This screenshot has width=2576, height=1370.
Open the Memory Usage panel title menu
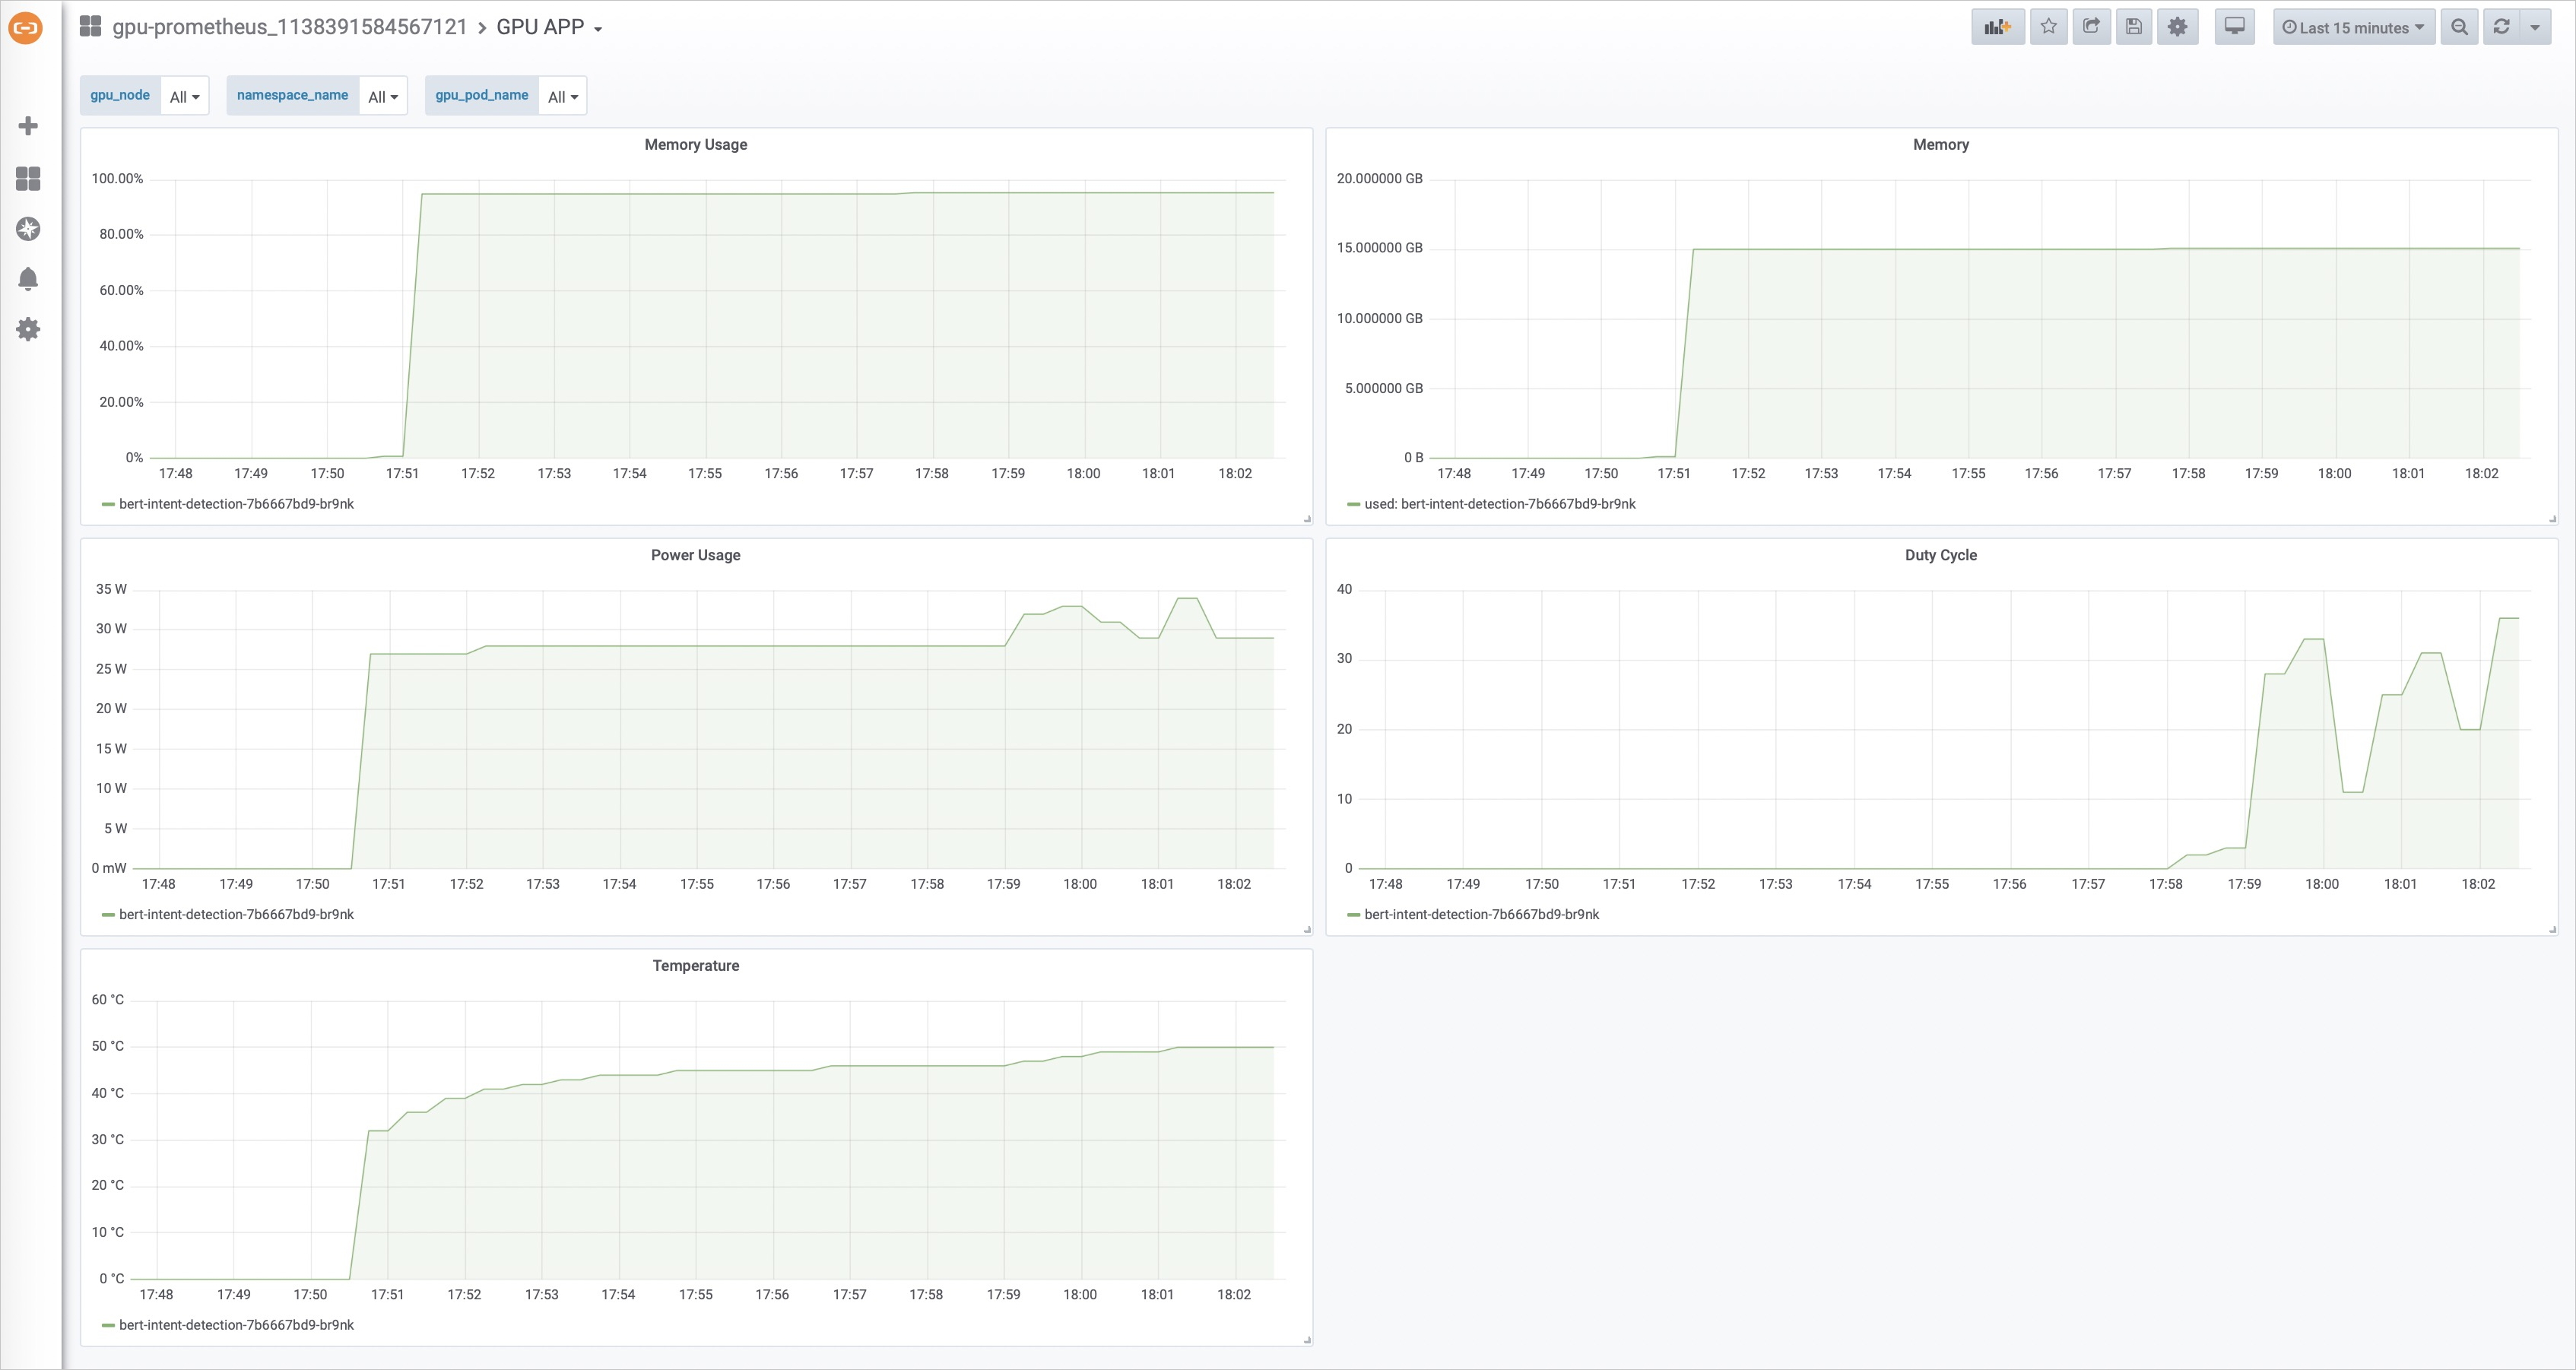pos(696,145)
